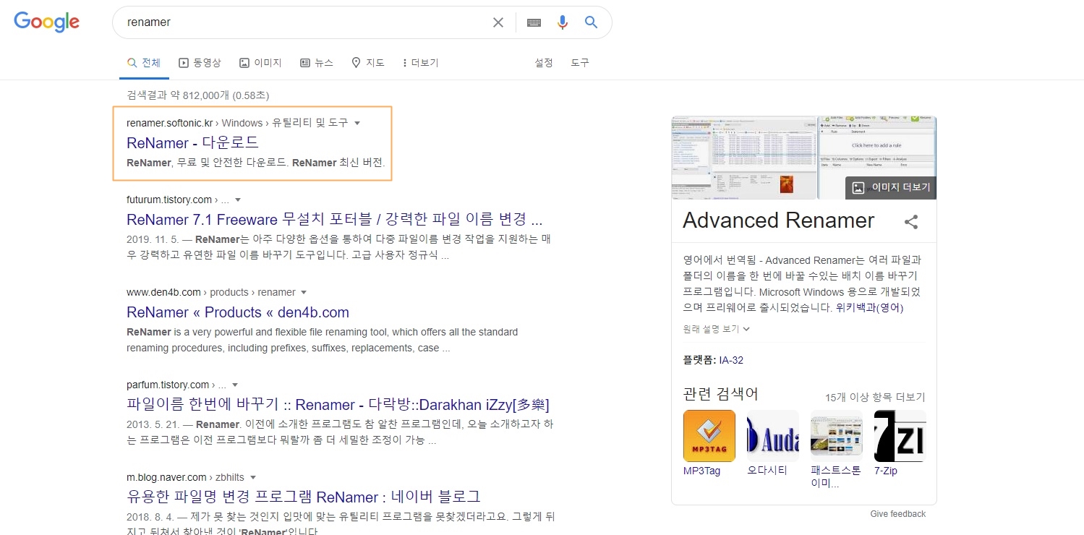Click the blue magnifier search button

[591, 22]
